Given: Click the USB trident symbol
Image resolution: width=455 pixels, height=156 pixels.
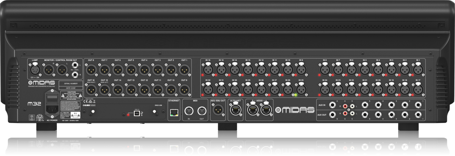Looking at the screenshot, I should pyautogui.click(x=142, y=114).
